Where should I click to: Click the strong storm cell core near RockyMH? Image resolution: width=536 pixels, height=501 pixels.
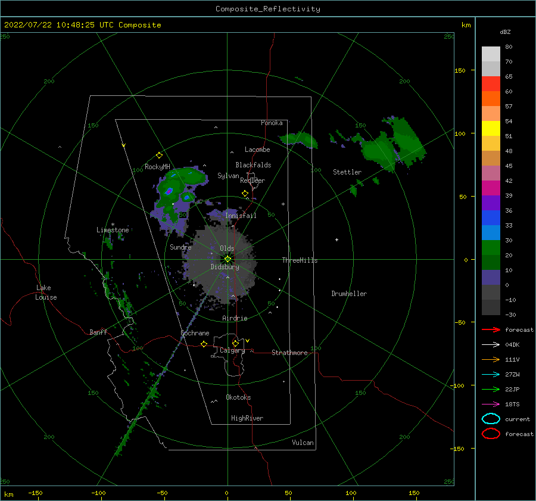click(169, 191)
